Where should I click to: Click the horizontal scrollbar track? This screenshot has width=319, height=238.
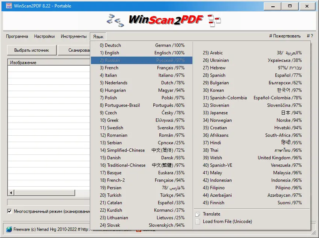(82, 193)
